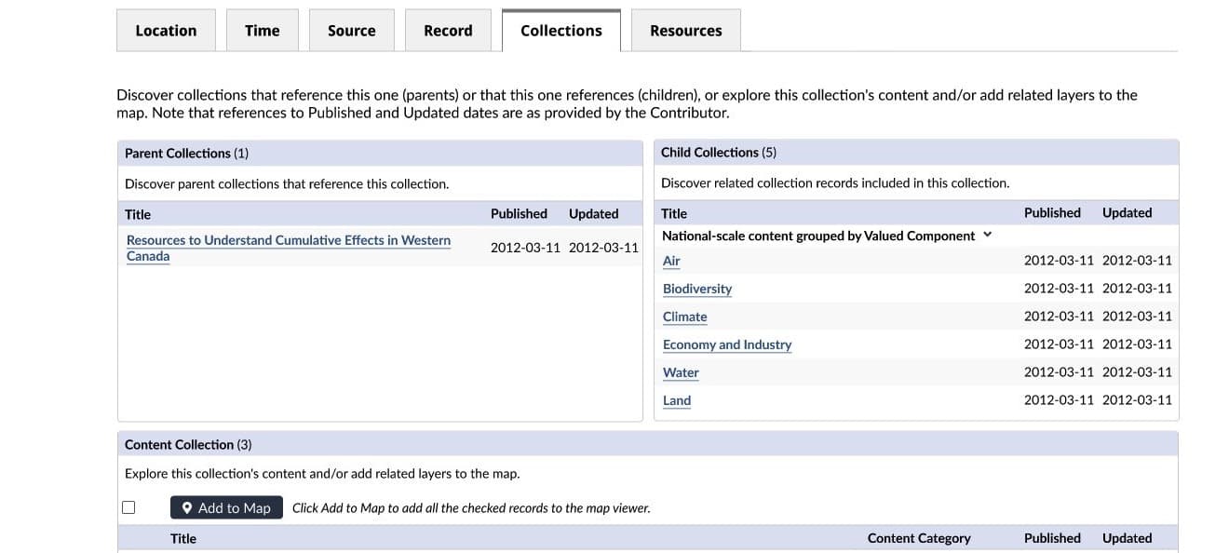Click the Land row published date
Image resolution: width=1229 pixels, height=553 pixels.
[x=1059, y=400]
